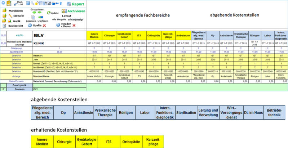Open the Basisbericht report

5,26
